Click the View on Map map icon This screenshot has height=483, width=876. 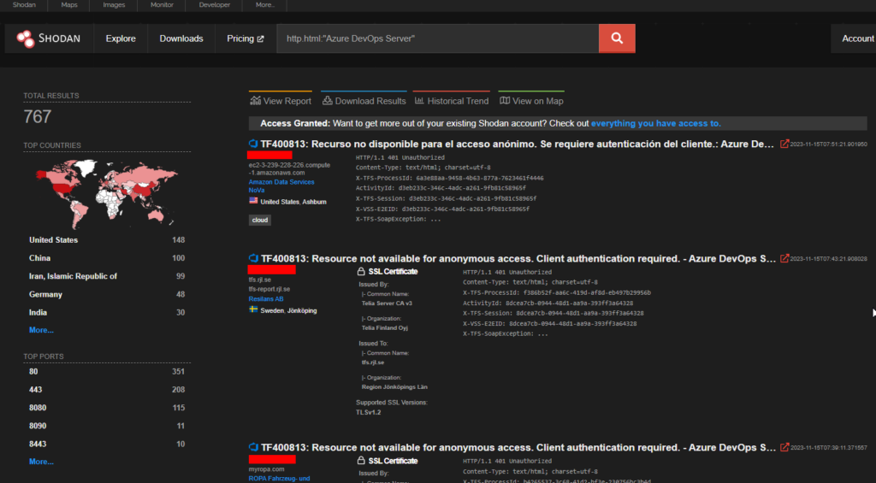click(505, 101)
